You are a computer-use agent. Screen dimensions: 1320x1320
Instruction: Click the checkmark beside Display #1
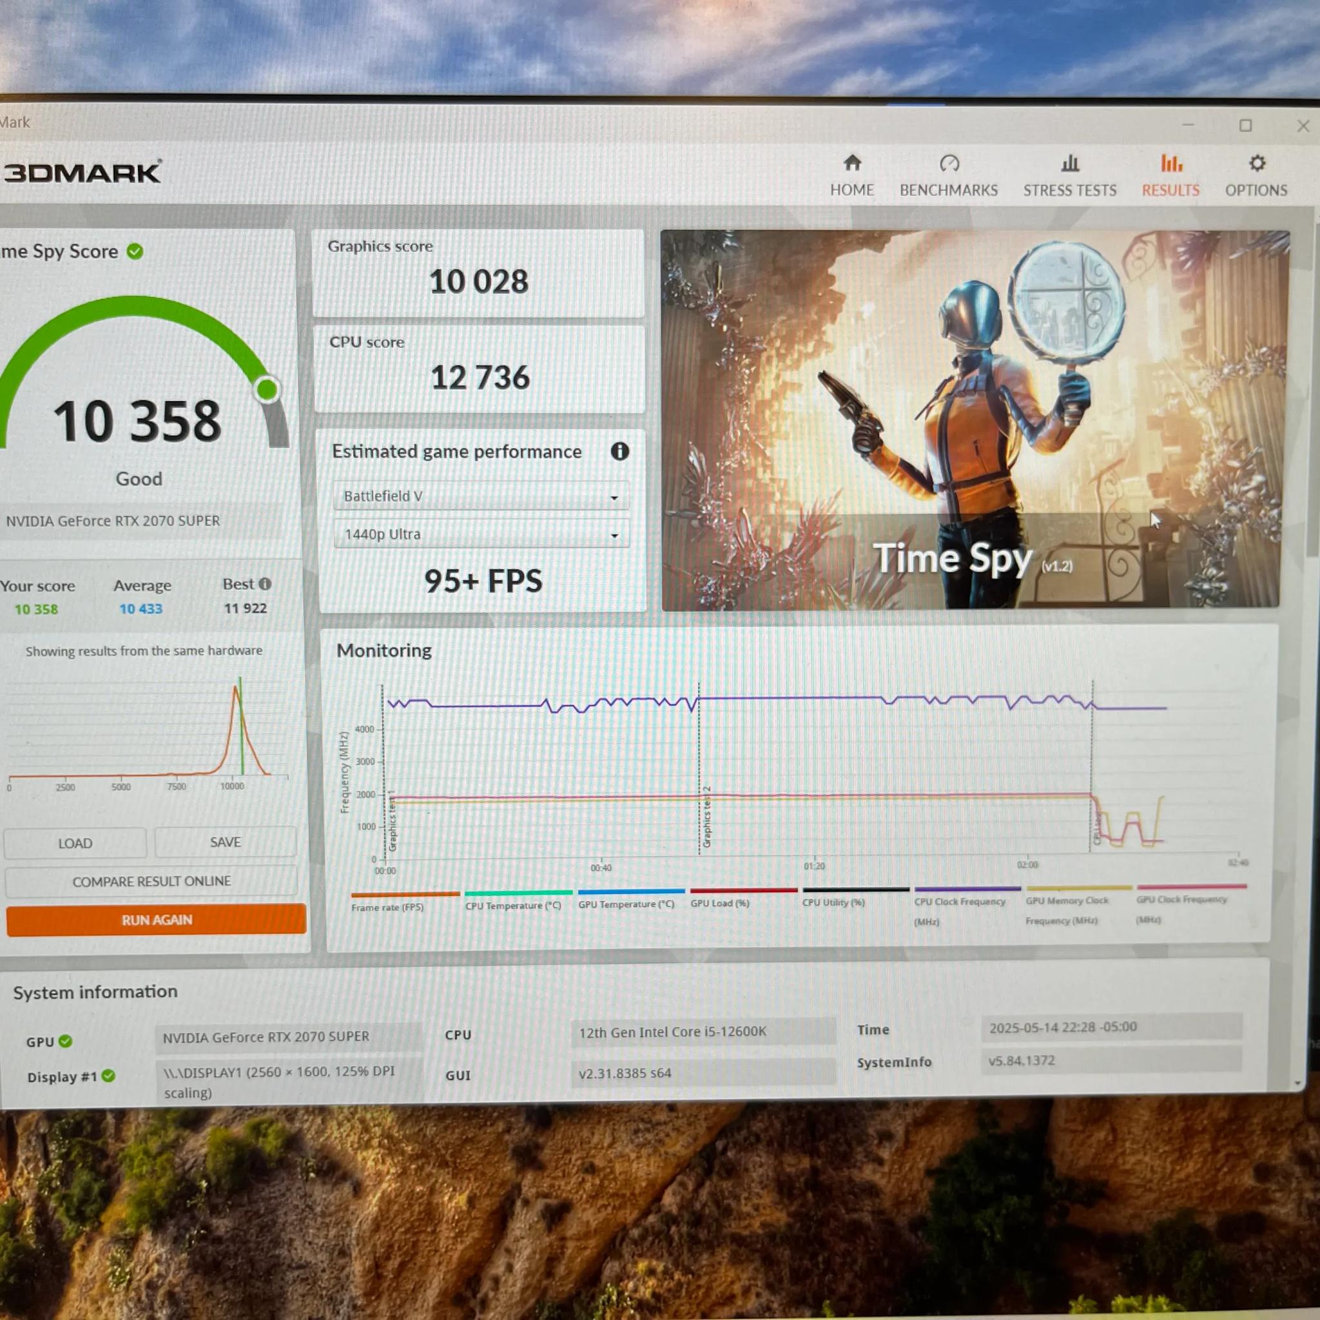tap(108, 1077)
